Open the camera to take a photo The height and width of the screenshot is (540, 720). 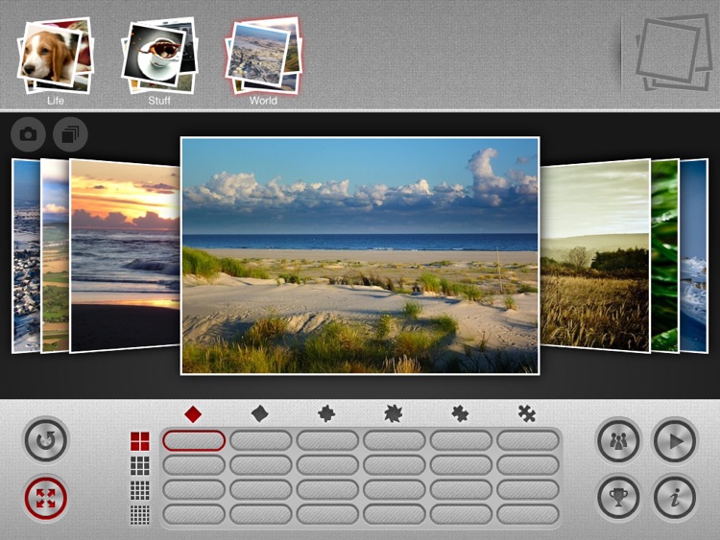coord(28,134)
